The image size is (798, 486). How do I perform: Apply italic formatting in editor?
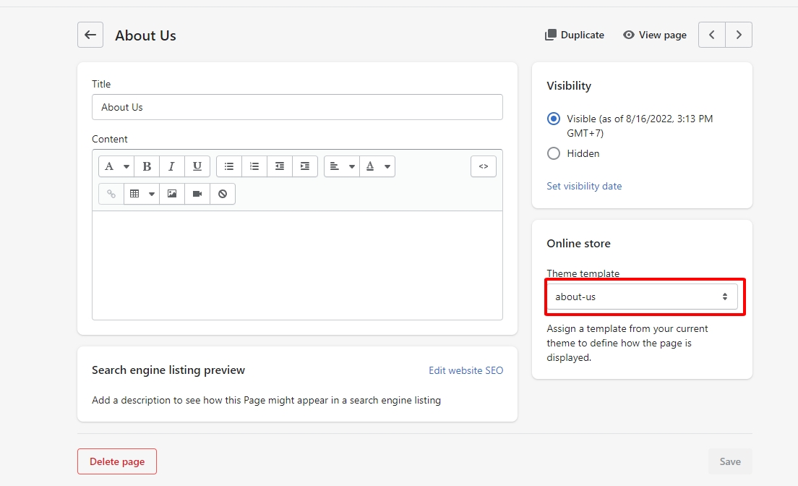[x=171, y=166]
